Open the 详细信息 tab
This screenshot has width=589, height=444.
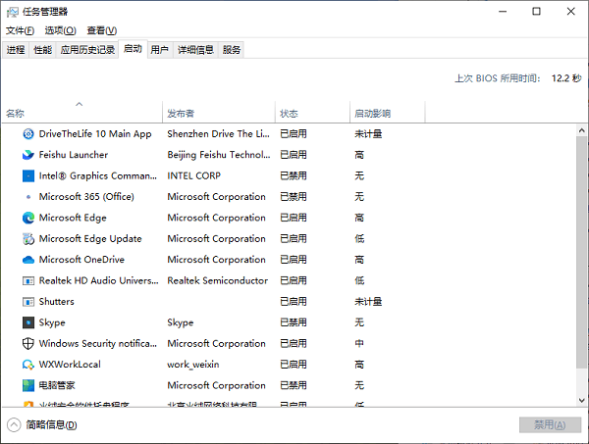[x=195, y=49]
